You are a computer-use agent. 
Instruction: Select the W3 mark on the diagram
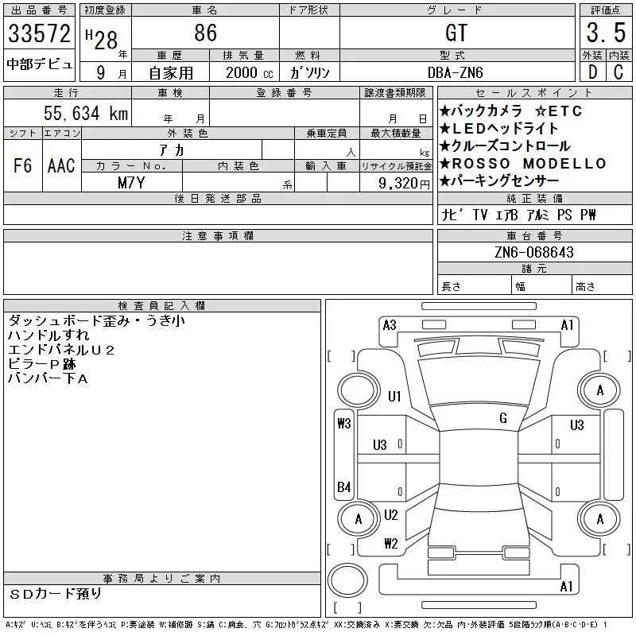pos(344,424)
